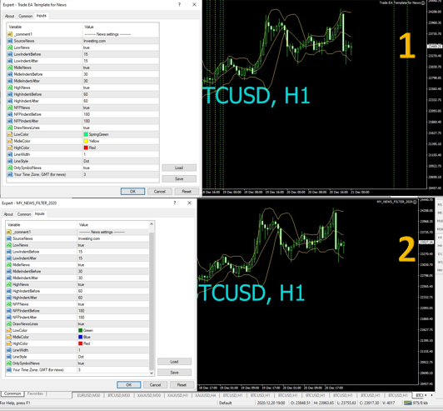Image resolution: width=443 pixels, height=411 pixels.
Task: Click the DrawNewsLines variable icon in MY_NEWS_FILTER_2020 dialog
Action: 9,323
